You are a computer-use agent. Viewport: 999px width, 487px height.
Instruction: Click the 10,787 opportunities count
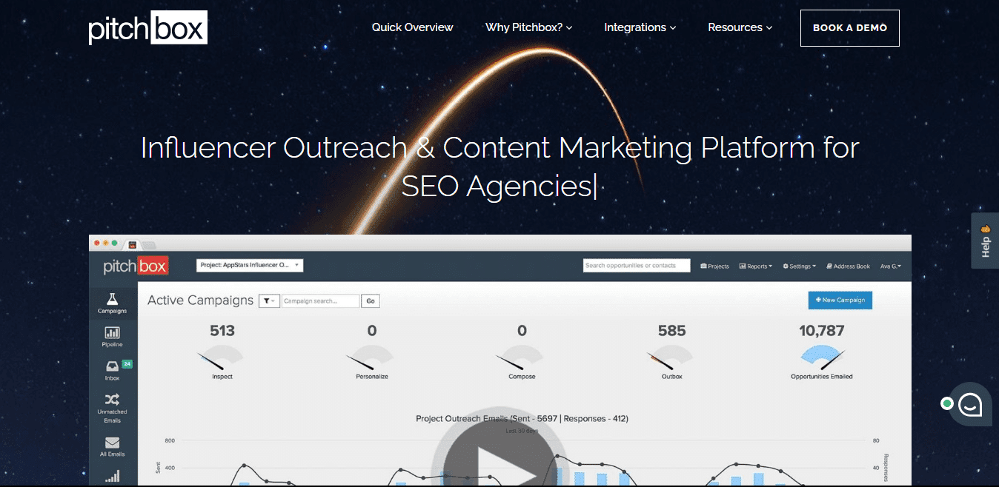point(822,331)
